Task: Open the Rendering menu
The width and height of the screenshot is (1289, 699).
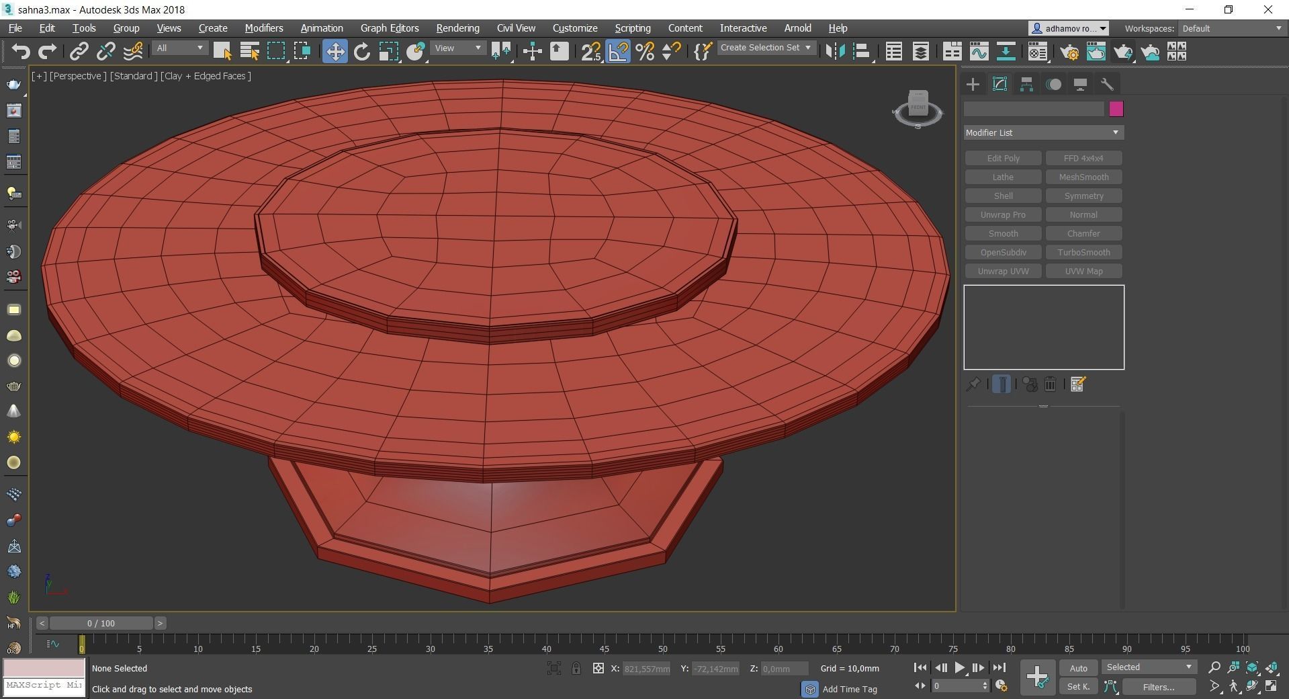Action: (x=457, y=28)
